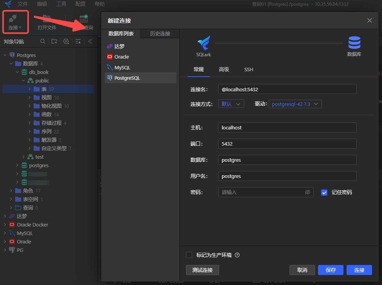Viewport: 382px width, 285px height.
Task: Switch to 数据库列表 tab
Action: pyautogui.click(x=121, y=34)
